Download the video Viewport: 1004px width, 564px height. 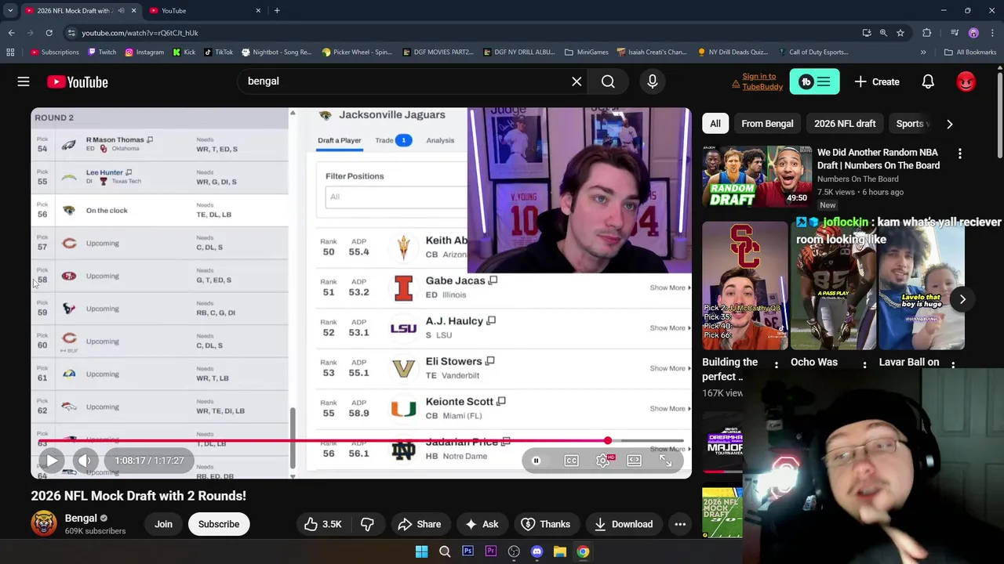pos(623,524)
